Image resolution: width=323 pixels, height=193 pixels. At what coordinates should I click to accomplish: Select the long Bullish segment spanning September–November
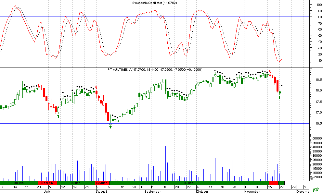(x=189, y=183)
